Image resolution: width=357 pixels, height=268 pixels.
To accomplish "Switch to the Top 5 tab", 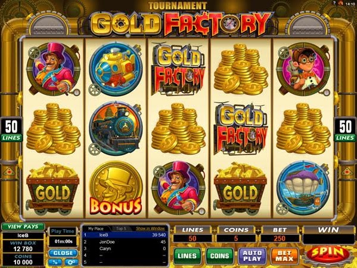I will (121, 229).
